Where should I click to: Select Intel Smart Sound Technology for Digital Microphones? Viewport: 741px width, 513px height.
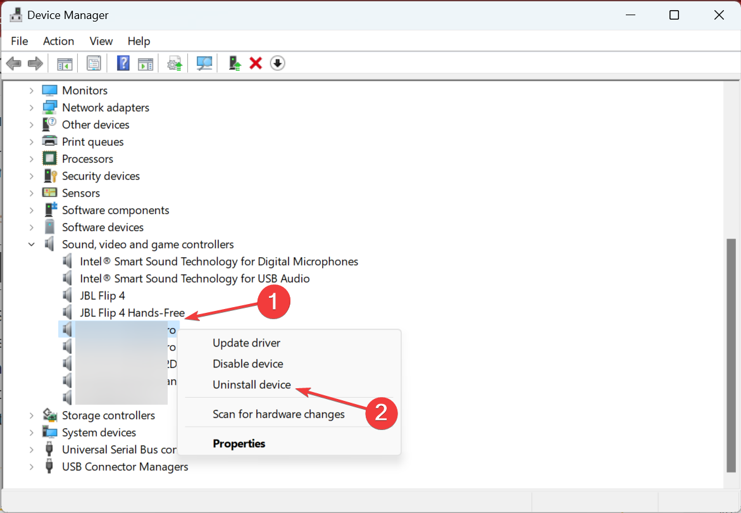click(x=219, y=262)
